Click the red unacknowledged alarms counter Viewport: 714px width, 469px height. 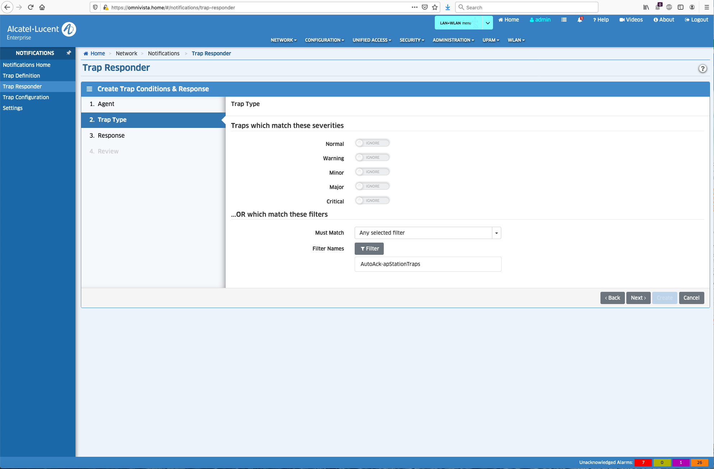643,463
